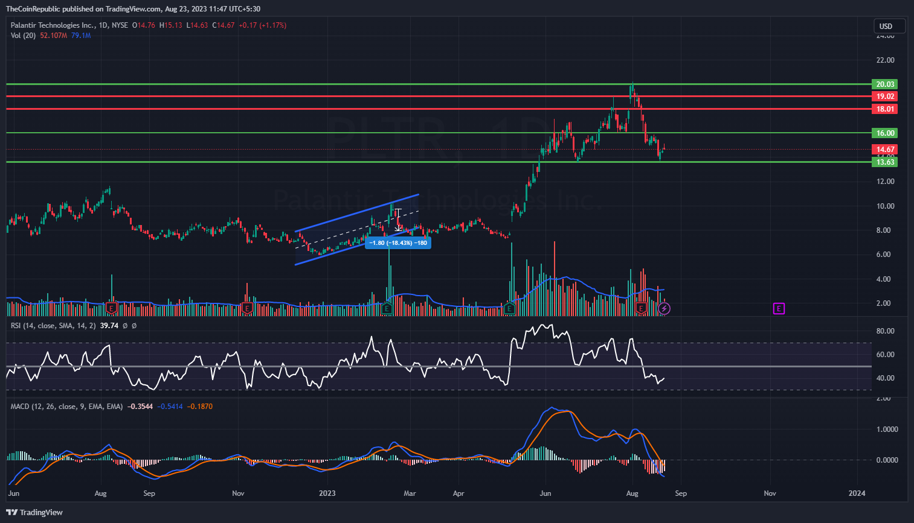
Task: Click the +0.17 (+1.17%) change value
Action: point(263,25)
